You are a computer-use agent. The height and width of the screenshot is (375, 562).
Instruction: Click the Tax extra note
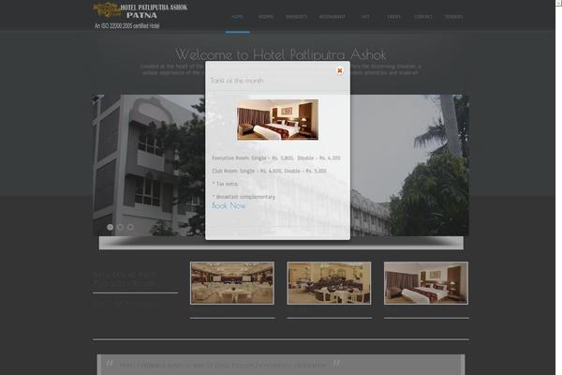[x=225, y=184]
